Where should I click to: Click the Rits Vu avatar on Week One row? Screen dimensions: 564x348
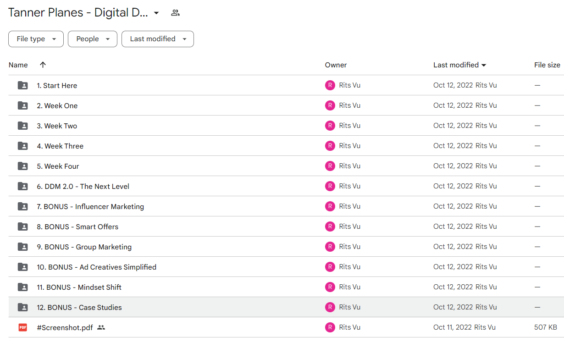pos(330,105)
